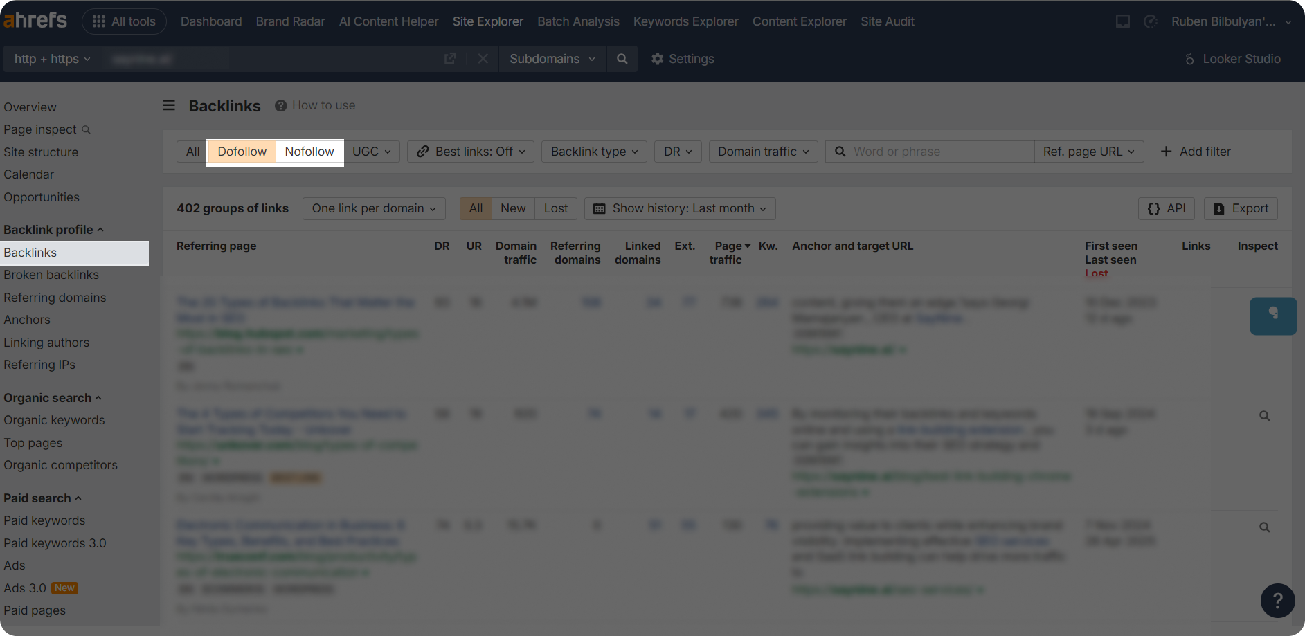Open the Domain traffic filter dropdown
This screenshot has height=636, width=1305.
click(764, 152)
